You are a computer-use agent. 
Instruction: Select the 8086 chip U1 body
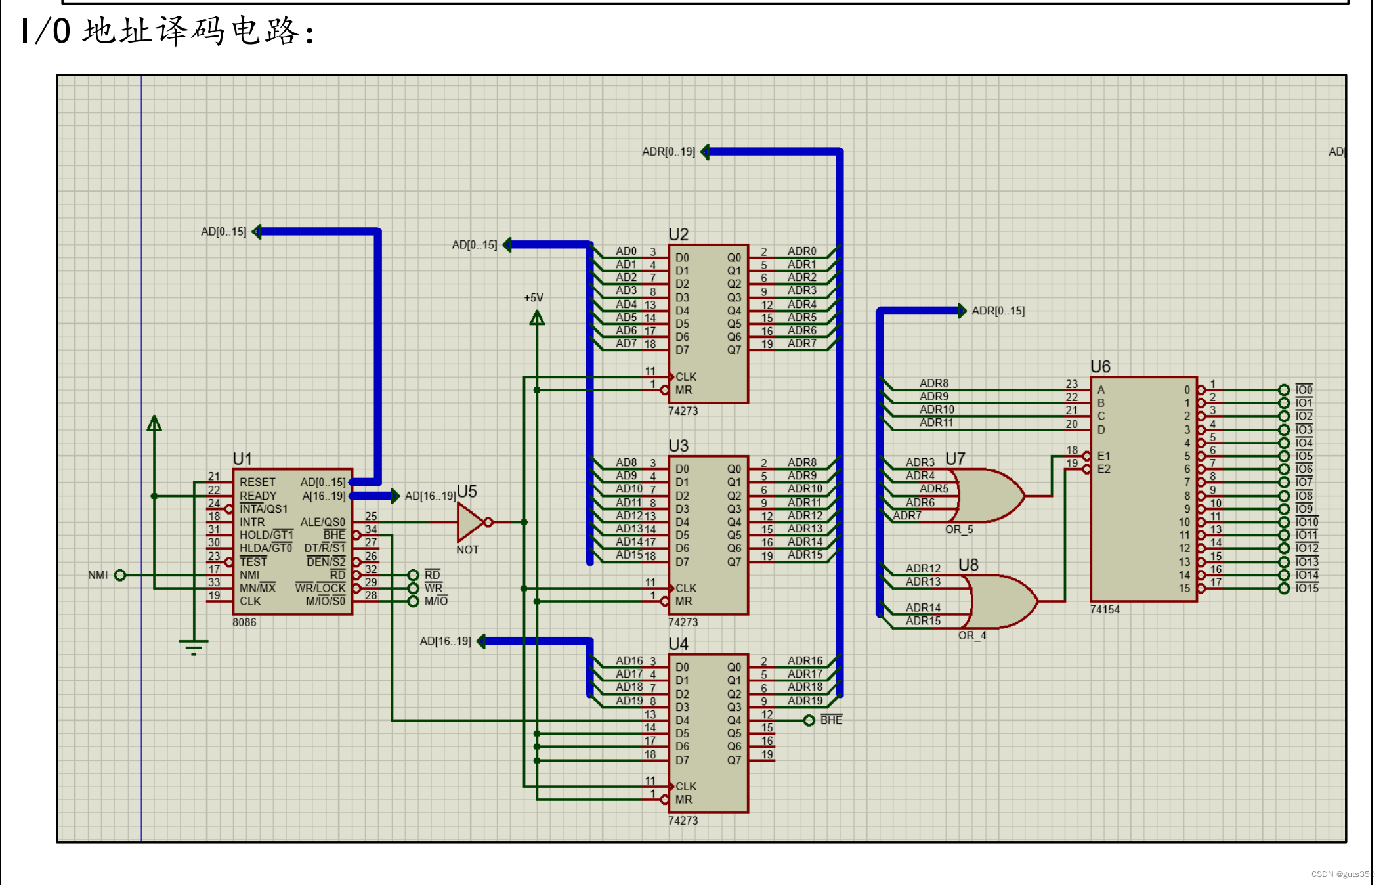click(x=292, y=542)
